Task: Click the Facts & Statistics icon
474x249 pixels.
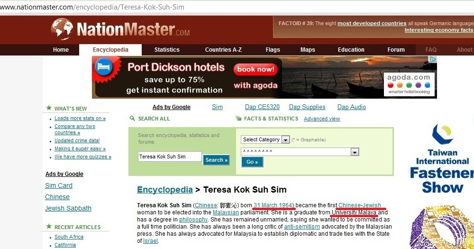Action: (238, 118)
